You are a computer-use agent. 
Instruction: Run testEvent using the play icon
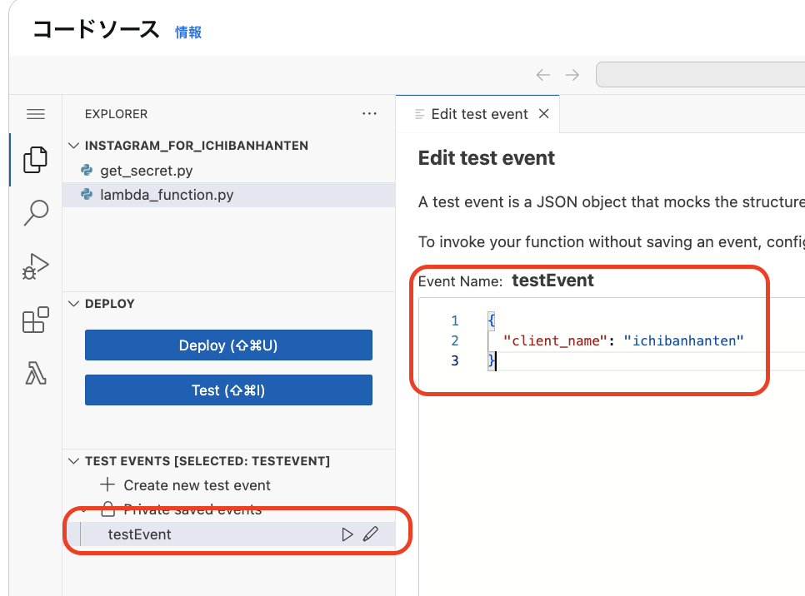(x=347, y=534)
